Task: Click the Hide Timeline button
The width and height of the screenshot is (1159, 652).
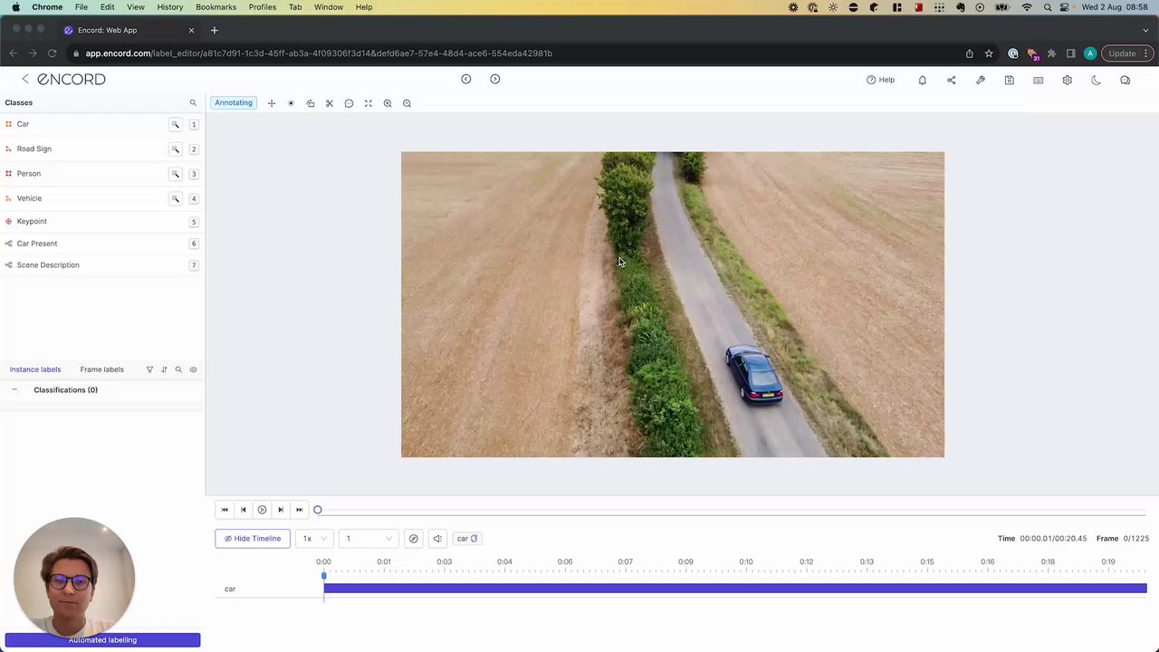Action: tap(253, 539)
